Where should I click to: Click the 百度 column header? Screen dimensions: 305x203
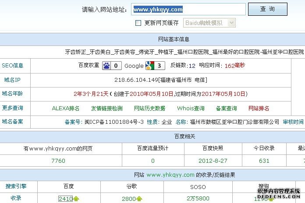pyautogui.click(x=69, y=186)
